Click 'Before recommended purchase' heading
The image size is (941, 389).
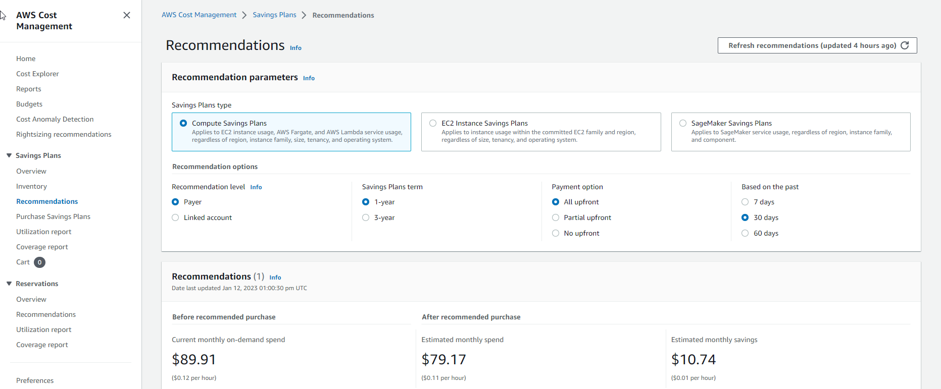click(x=224, y=317)
